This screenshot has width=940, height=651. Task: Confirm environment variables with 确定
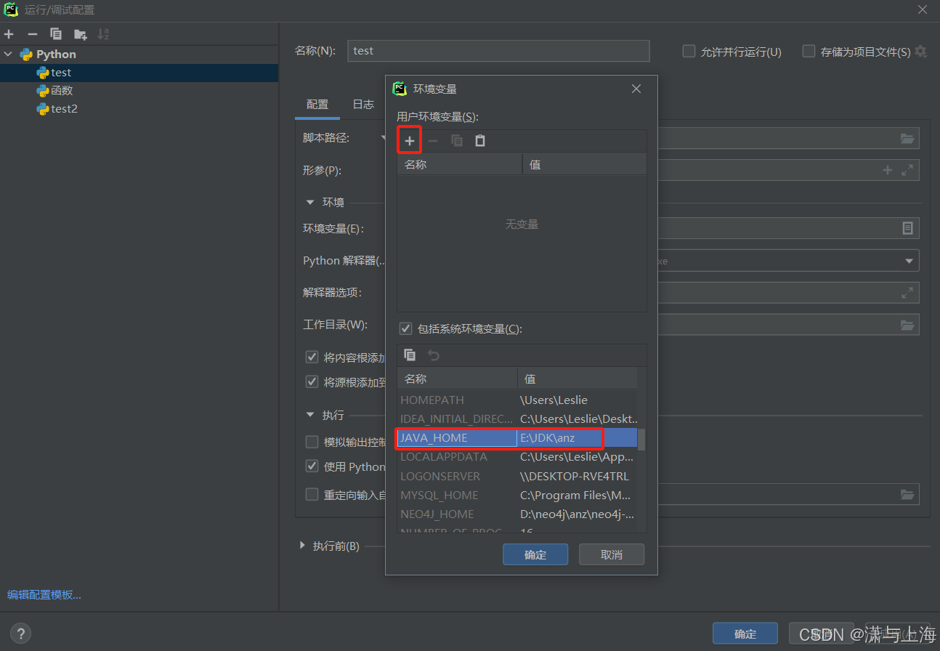(535, 554)
